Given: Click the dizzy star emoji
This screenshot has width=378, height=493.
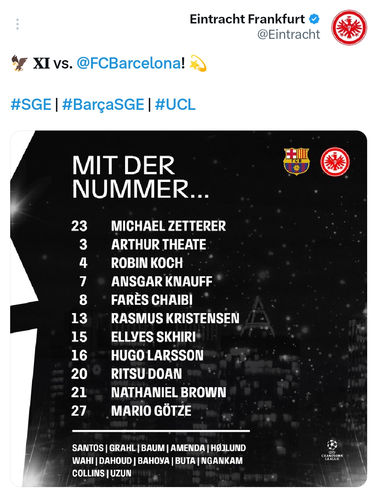Looking at the screenshot, I should (198, 63).
